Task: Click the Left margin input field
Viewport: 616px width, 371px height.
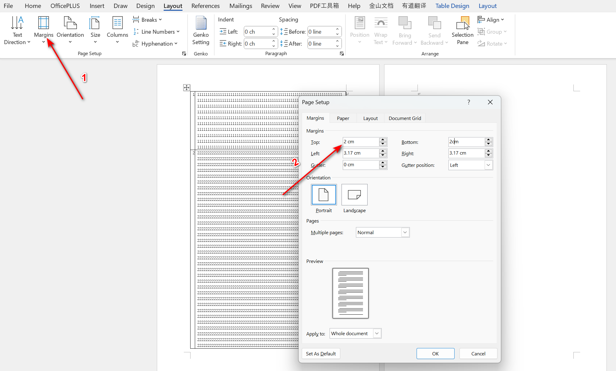Action: coord(360,153)
